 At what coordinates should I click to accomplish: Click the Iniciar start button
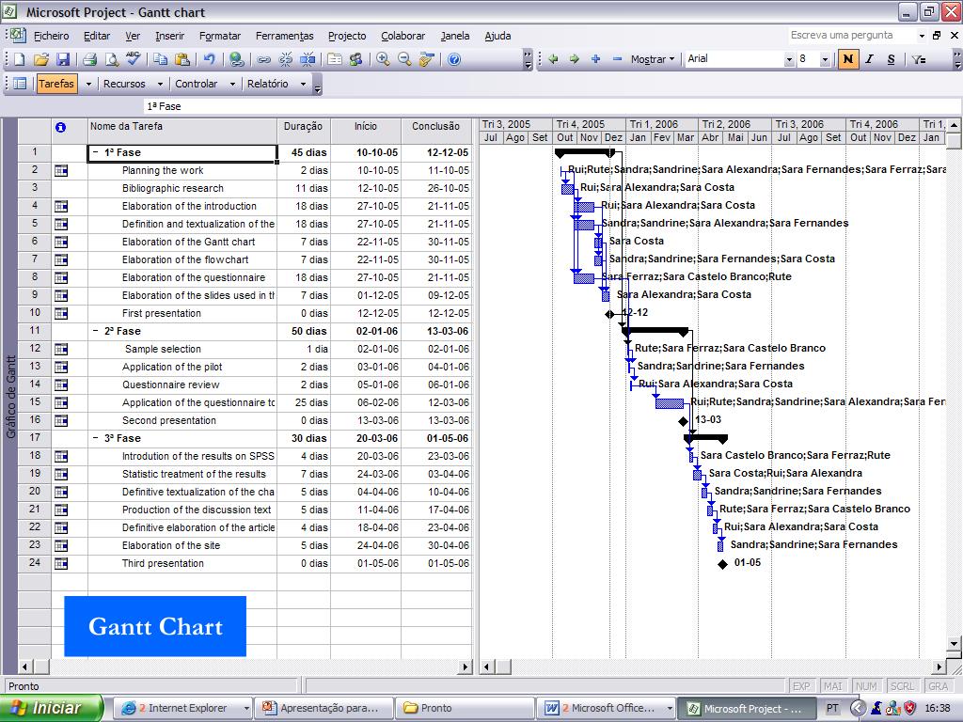coord(51,708)
